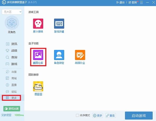Click 退出 logout in title bar
156x121 pixels.
click(120, 2)
